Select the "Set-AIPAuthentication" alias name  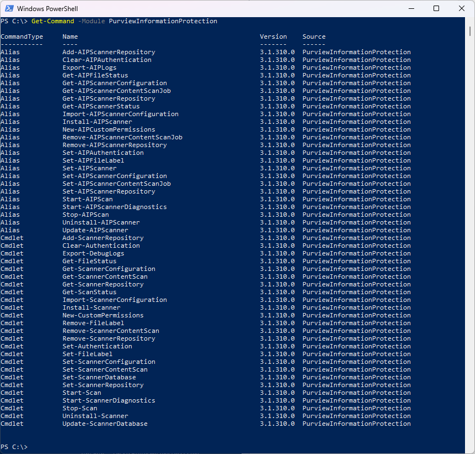pyautogui.click(x=103, y=153)
